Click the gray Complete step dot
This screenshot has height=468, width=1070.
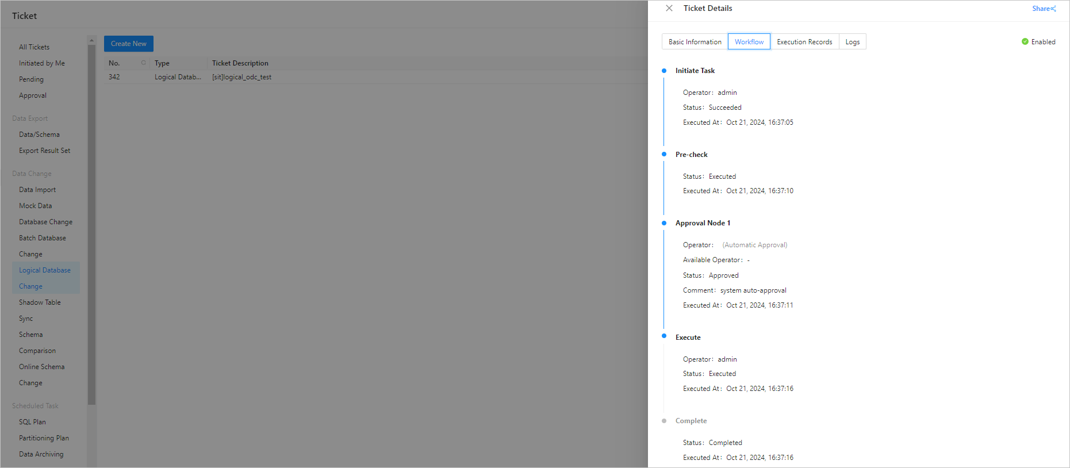tap(664, 421)
